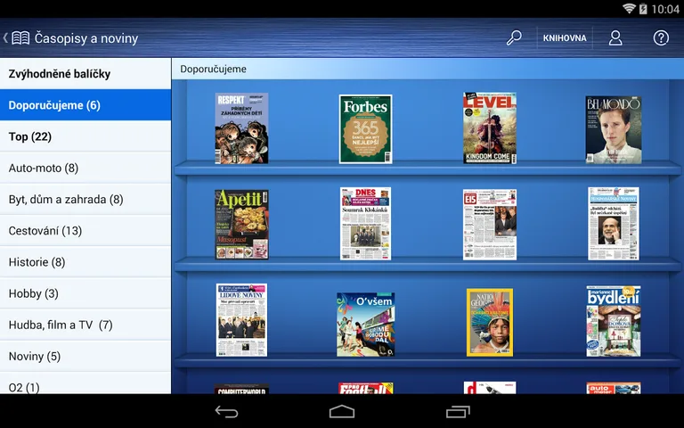Tap the Android recent apps button
The width and height of the screenshot is (684, 428).
click(x=458, y=411)
